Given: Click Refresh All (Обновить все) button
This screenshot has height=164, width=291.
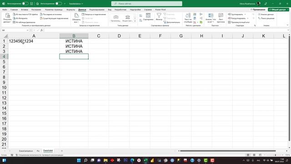Looking at the screenshot, I should pos(76,18).
